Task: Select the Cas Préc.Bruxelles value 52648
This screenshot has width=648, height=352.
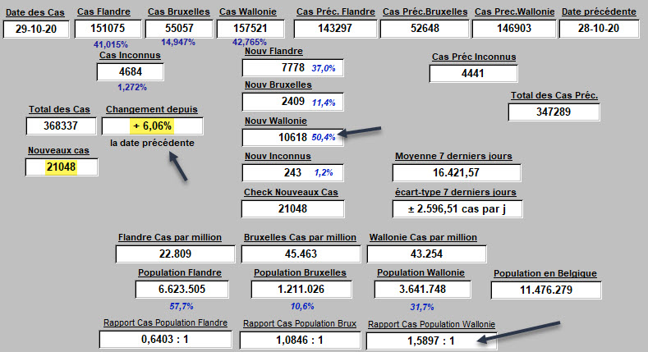Action: coord(425,29)
